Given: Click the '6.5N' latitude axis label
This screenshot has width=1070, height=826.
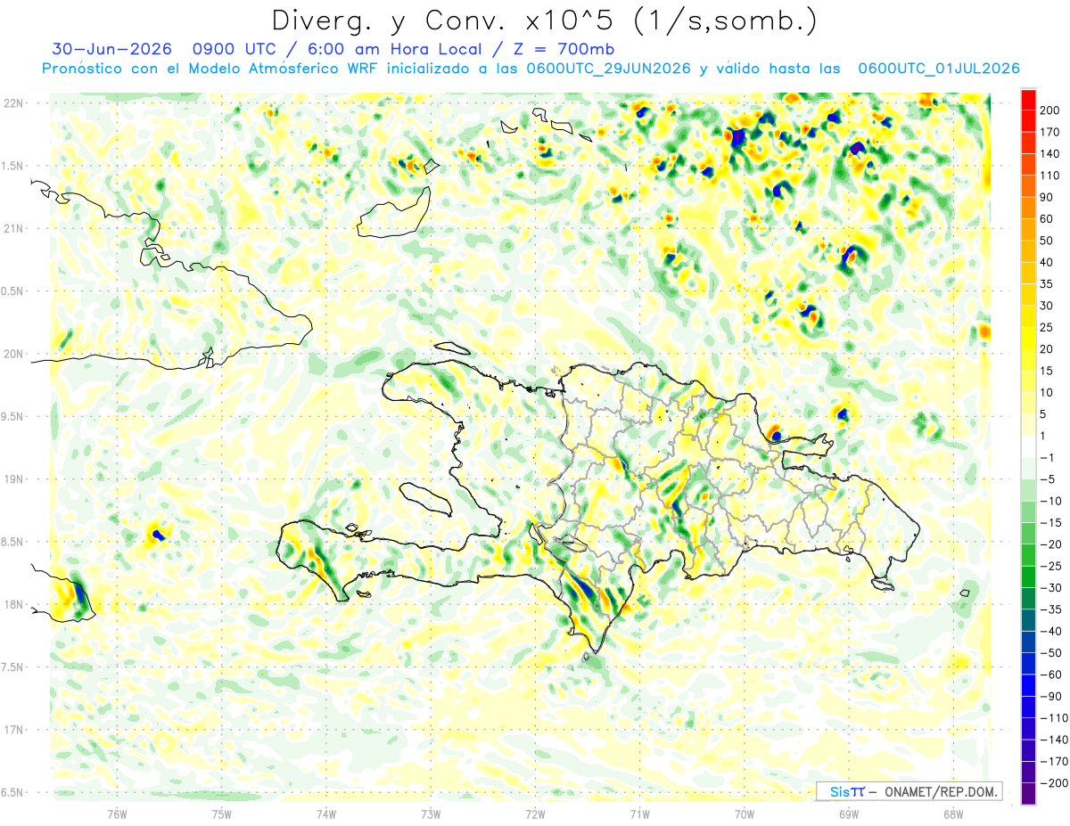Looking at the screenshot, I should tap(13, 793).
